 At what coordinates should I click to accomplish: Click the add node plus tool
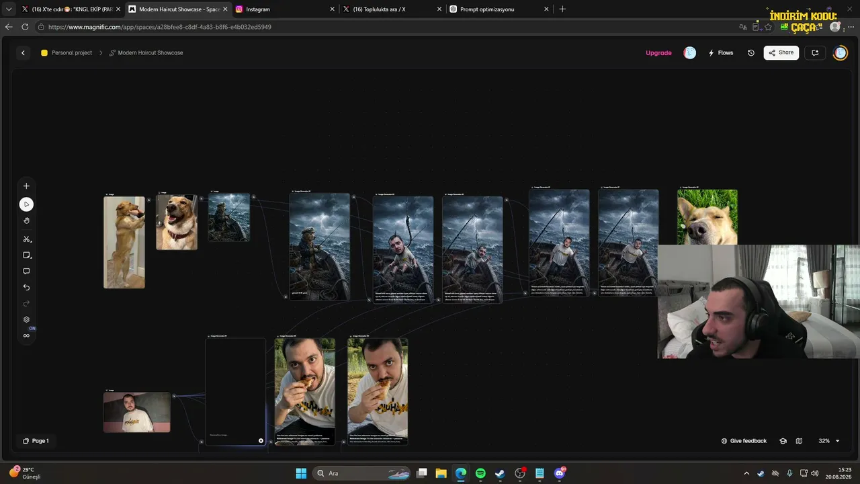(x=26, y=186)
